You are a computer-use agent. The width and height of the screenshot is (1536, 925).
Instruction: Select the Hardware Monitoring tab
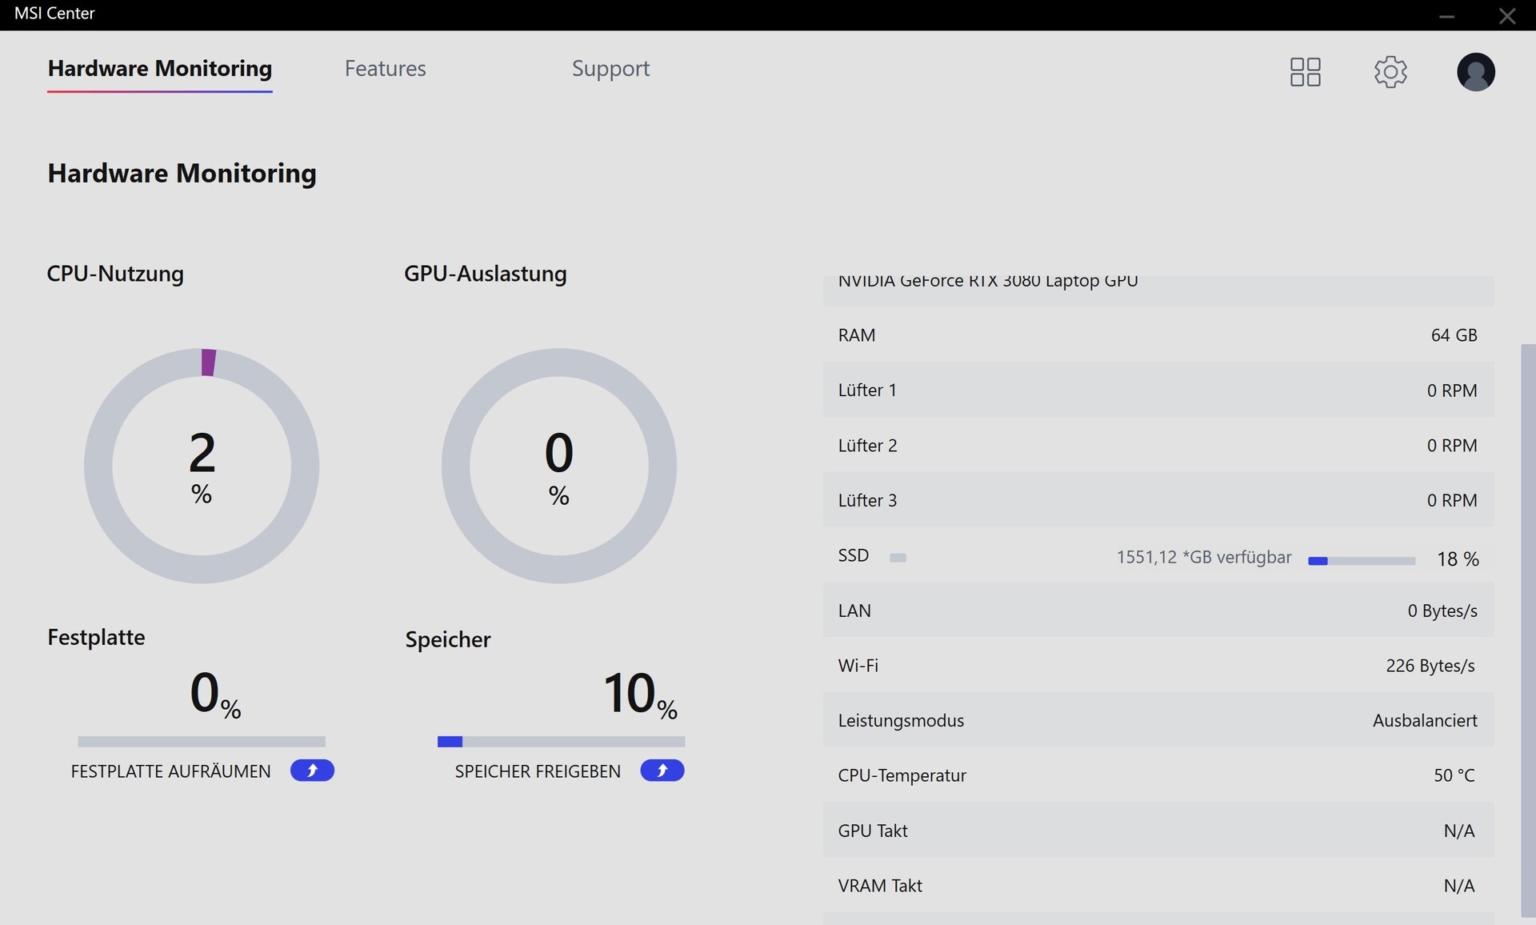click(x=159, y=69)
